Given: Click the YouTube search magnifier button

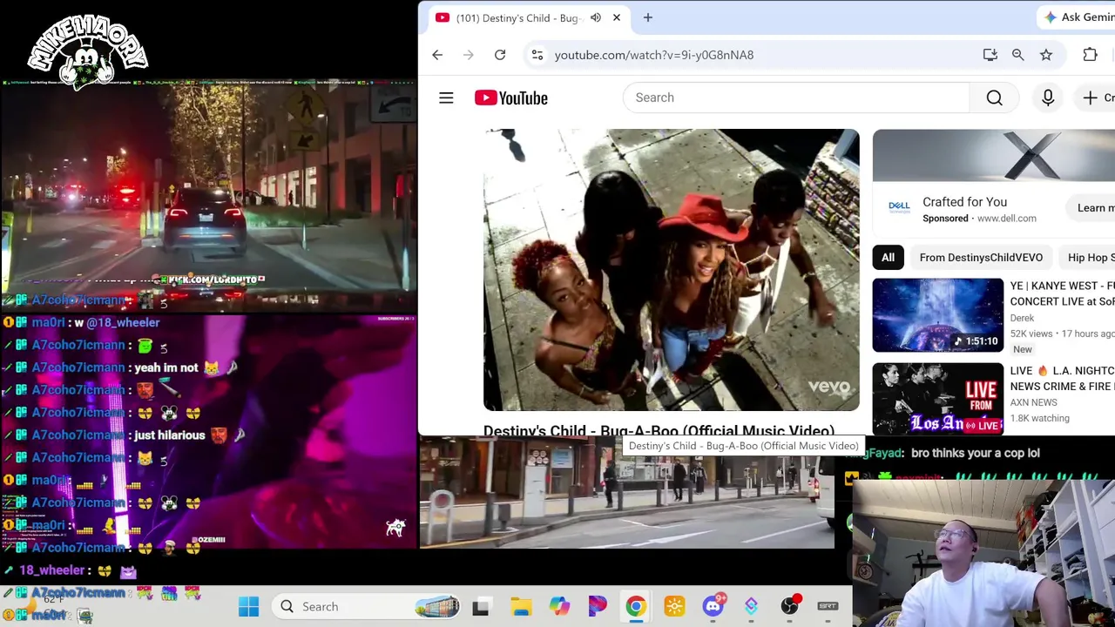Looking at the screenshot, I should (x=995, y=98).
